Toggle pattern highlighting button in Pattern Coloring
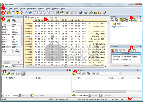Image resolution: width=146 pixels, height=103 pixels. (x=23, y=74)
